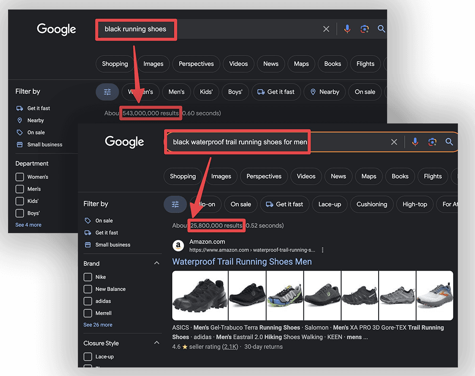Check the Nike brand checkbox
This screenshot has height=376, width=475.
[87, 277]
